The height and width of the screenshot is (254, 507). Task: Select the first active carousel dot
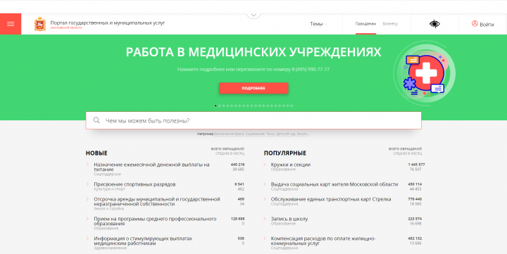(215, 106)
